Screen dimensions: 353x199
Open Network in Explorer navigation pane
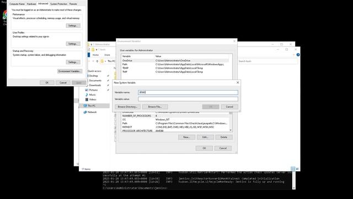pyautogui.click(x=92, y=112)
